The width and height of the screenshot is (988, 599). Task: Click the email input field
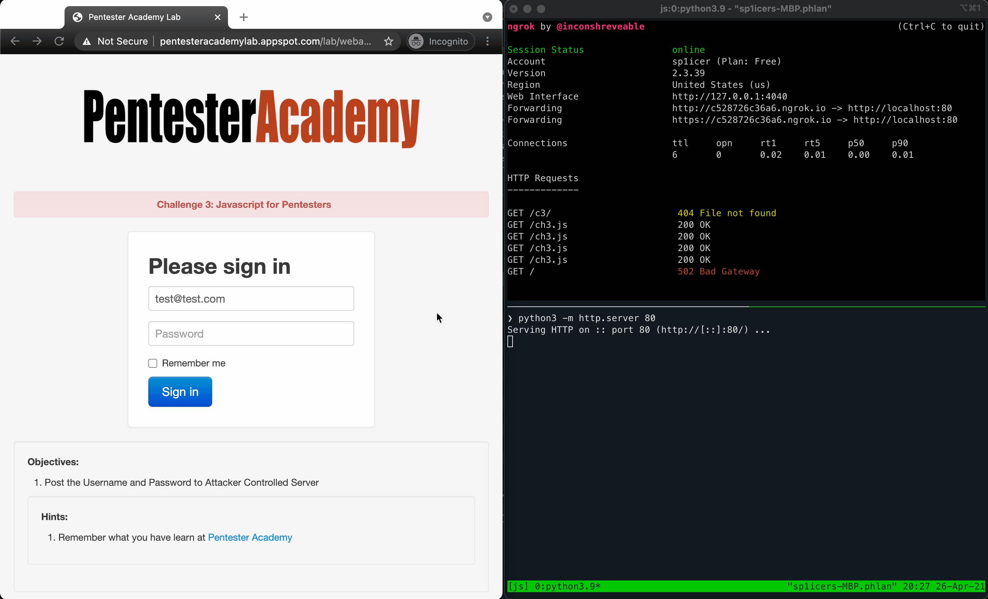click(x=251, y=298)
